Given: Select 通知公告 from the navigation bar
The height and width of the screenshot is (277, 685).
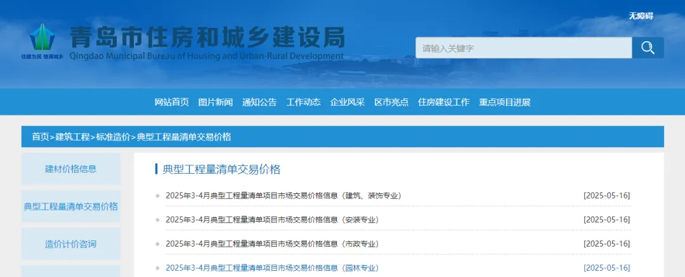Looking at the screenshot, I should point(259,102).
